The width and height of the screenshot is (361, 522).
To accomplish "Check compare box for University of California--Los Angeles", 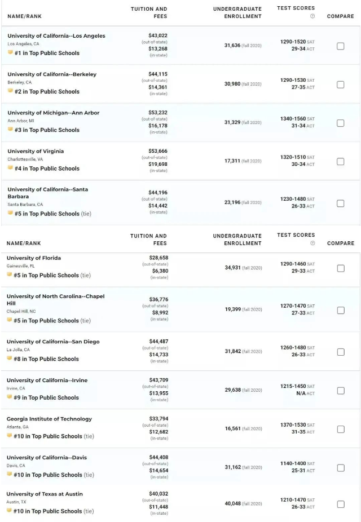I will point(340,46).
